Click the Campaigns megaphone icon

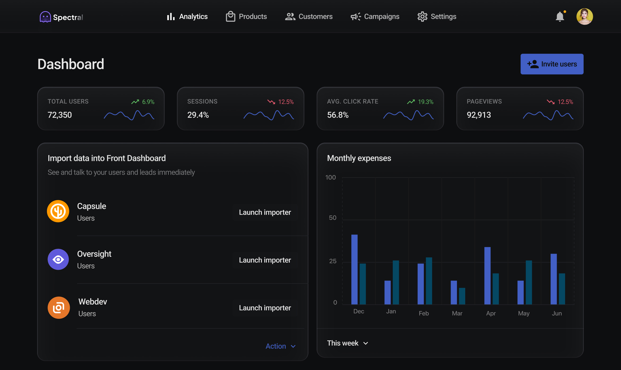click(x=356, y=17)
